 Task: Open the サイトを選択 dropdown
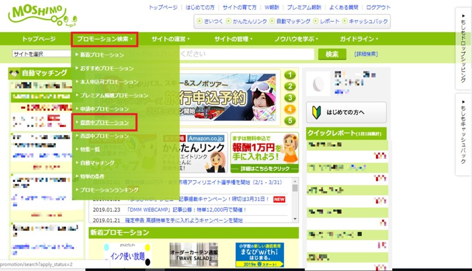pyautogui.click(x=41, y=54)
